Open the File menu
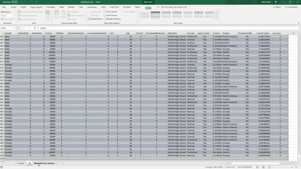Viewport: 301px width, 169px height. (x=4, y=7)
